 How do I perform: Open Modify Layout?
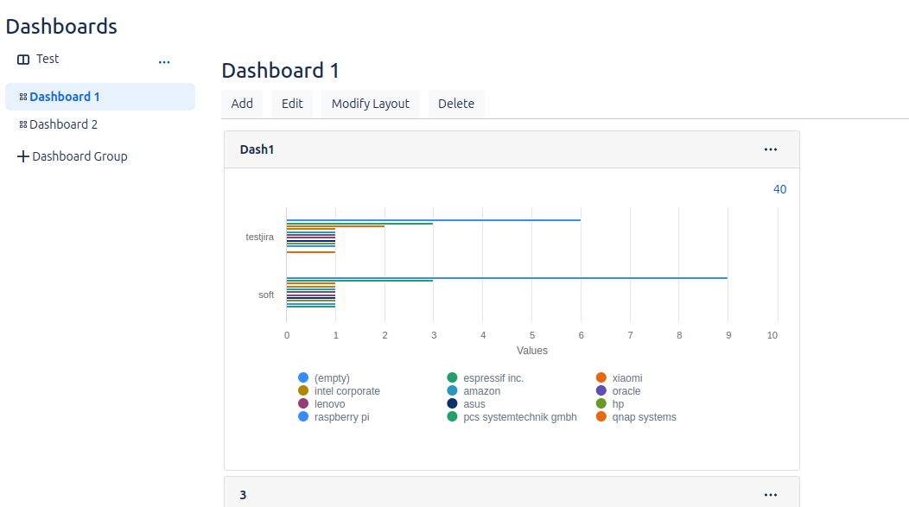[x=370, y=104]
